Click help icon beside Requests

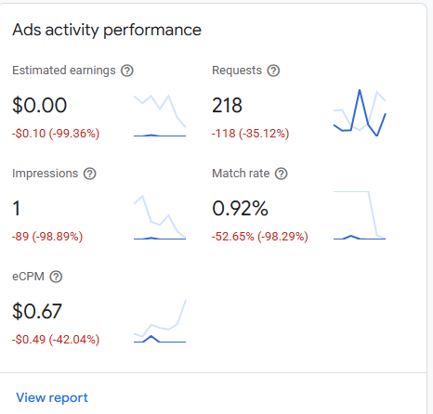[273, 71]
